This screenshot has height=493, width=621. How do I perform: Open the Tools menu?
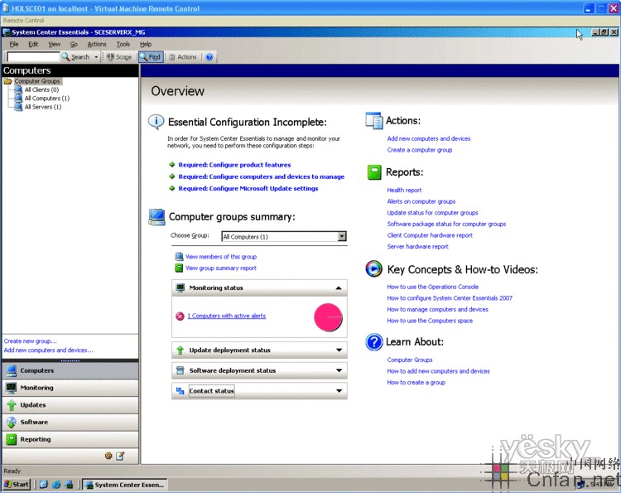pos(123,45)
